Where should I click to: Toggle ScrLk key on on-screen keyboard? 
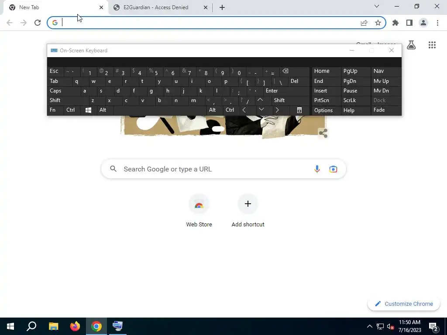[355, 100]
